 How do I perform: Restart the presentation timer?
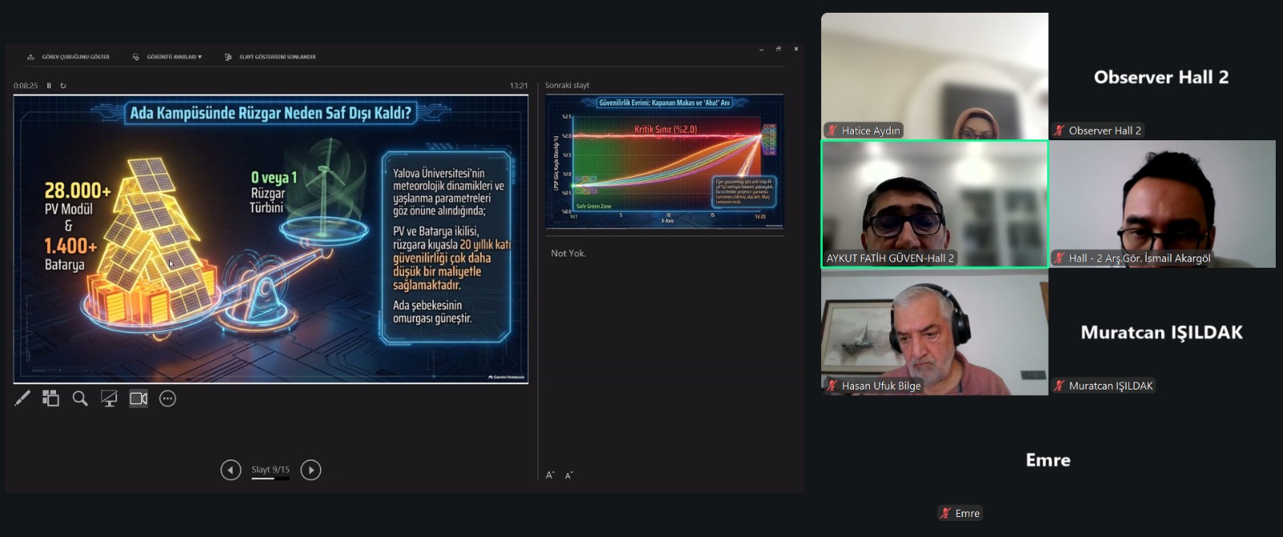63,86
